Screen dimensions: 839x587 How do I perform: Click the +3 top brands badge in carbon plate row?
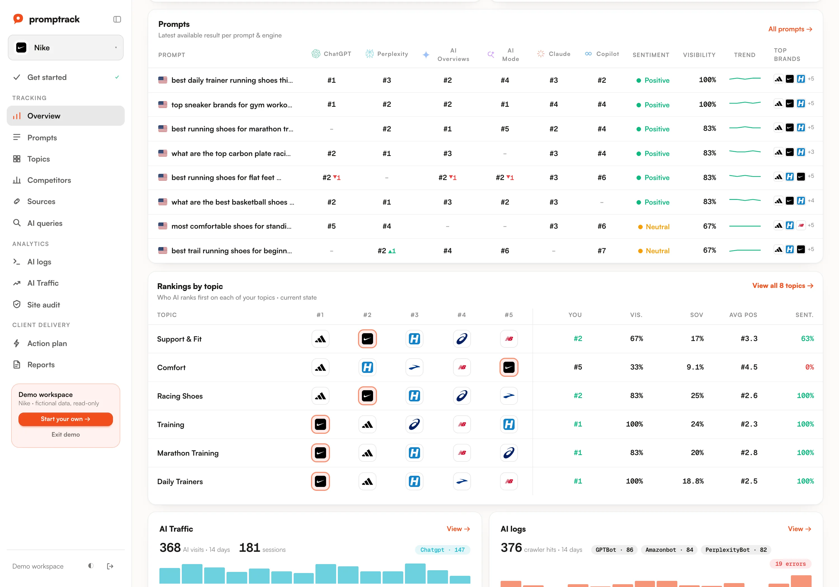pyautogui.click(x=811, y=152)
